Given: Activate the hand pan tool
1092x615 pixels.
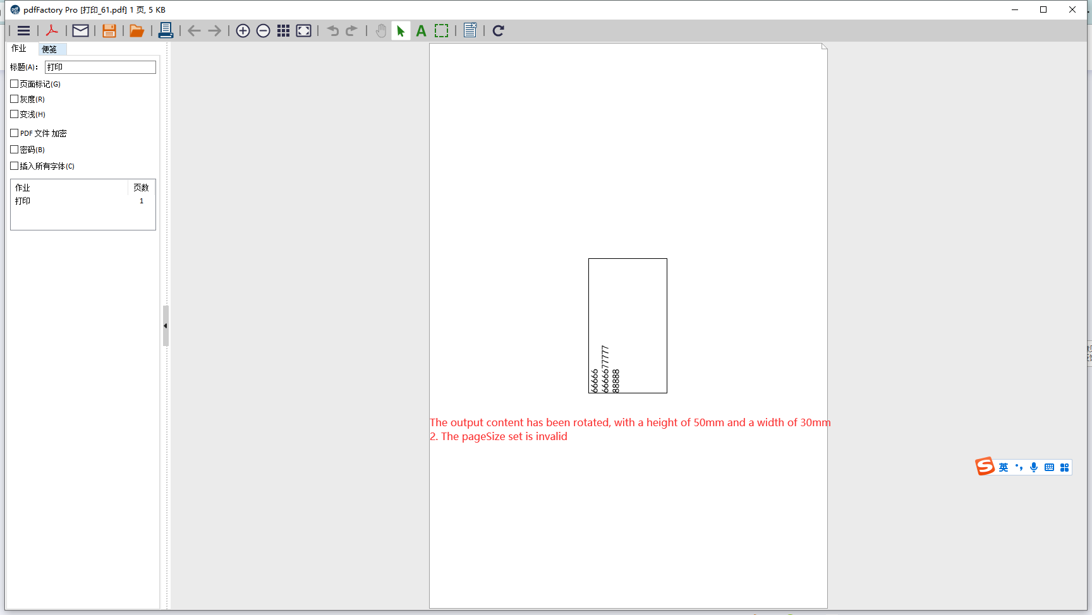Looking at the screenshot, I should (x=380, y=30).
